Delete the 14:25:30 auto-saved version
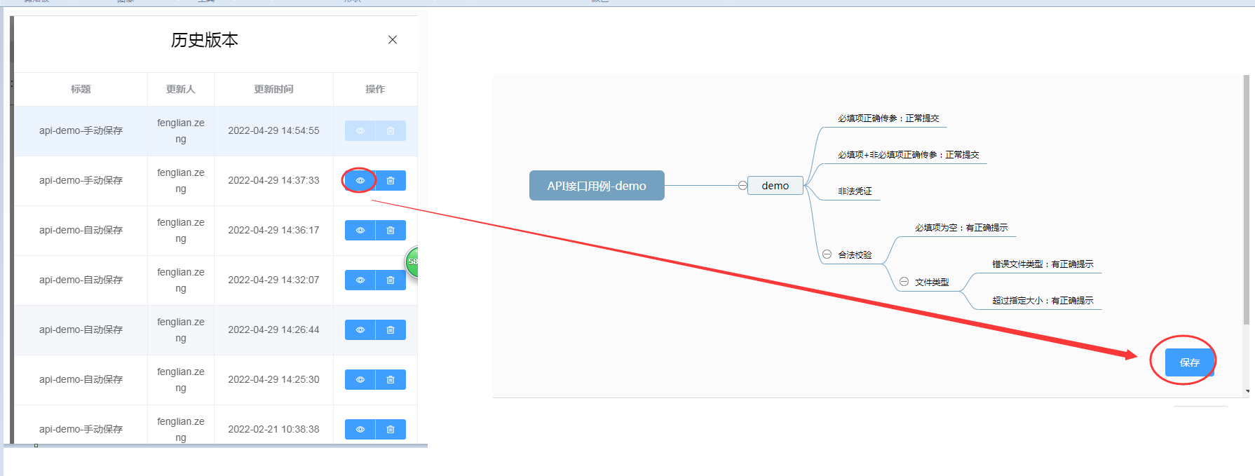Image resolution: width=1255 pixels, height=476 pixels. click(x=391, y=380)
